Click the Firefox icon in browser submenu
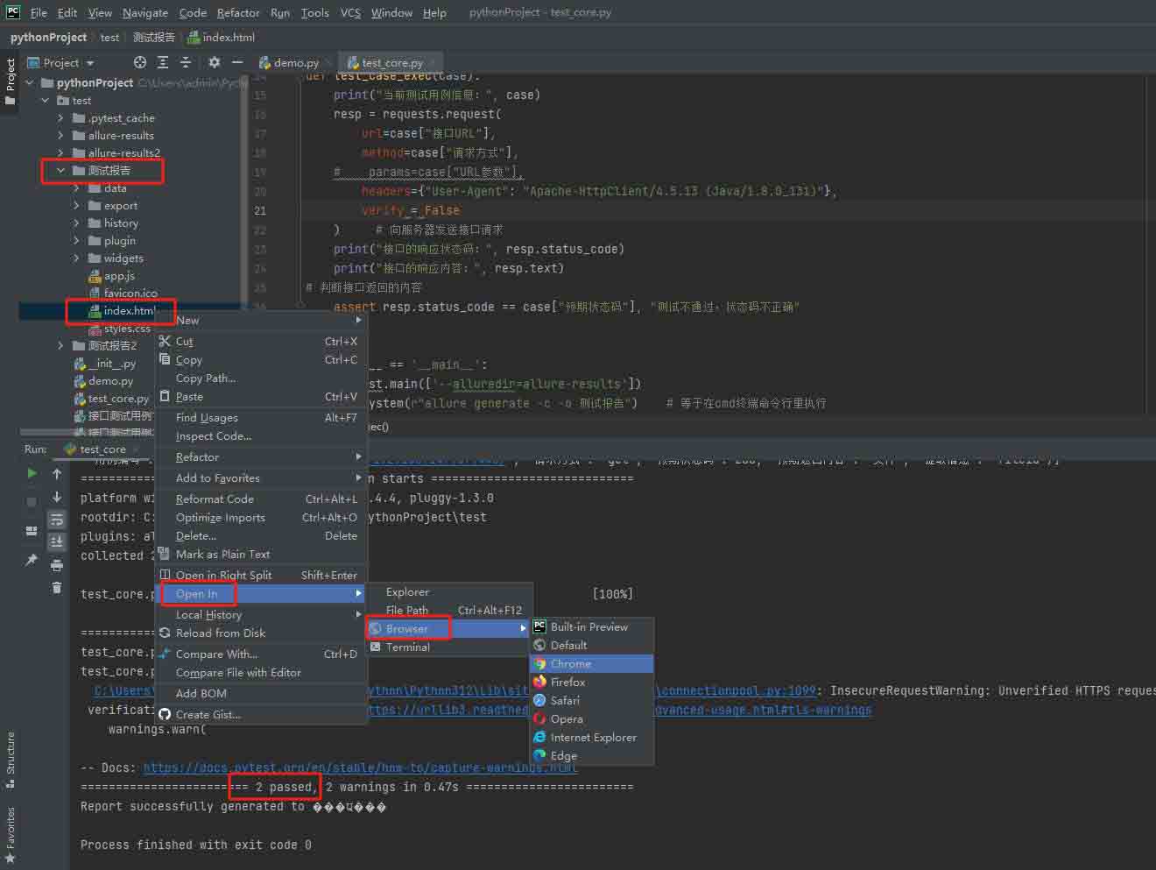1156x870 pixels. click(x=540, y=683)
